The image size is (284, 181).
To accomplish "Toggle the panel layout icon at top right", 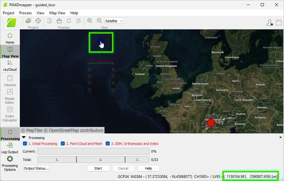I will pyautogui.click(x=278, y=22).
